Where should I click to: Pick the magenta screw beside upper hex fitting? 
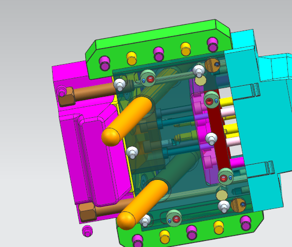pyautogui.click(x=61, y=91)
